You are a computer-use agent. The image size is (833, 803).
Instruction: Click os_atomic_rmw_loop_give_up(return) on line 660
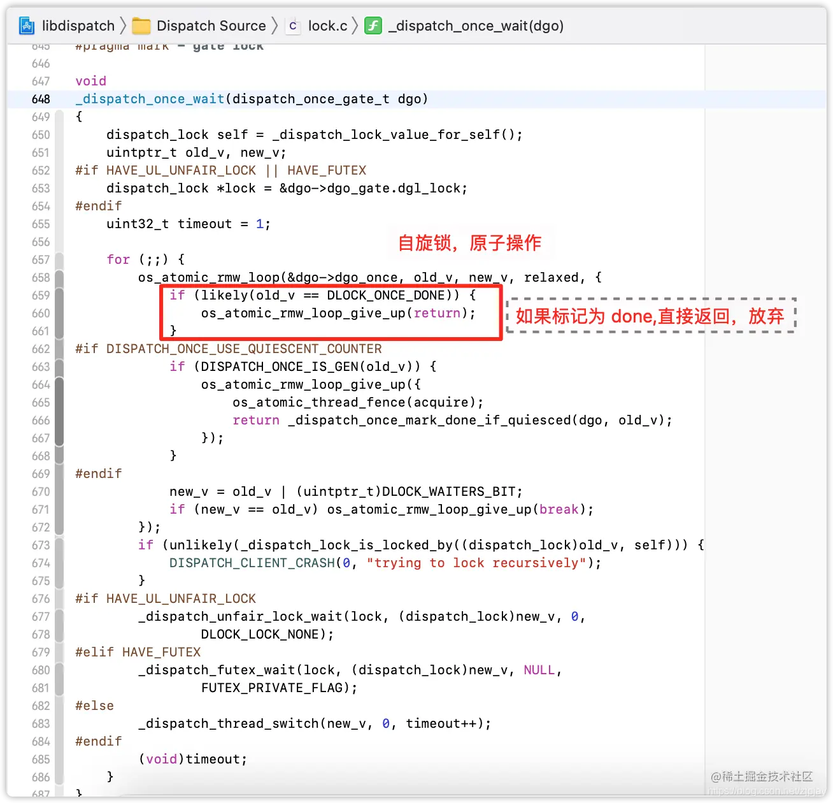tap(334, 313)
